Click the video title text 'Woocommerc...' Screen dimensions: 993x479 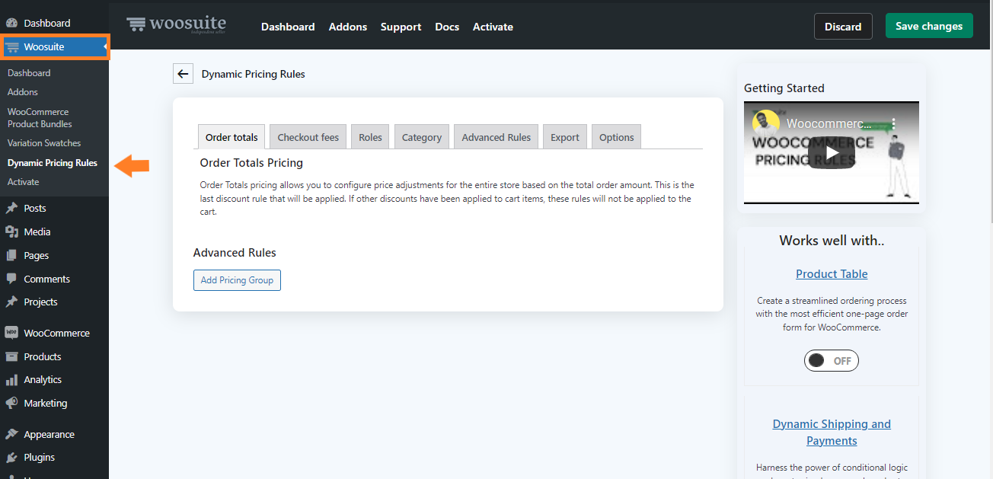pos(829,123)
